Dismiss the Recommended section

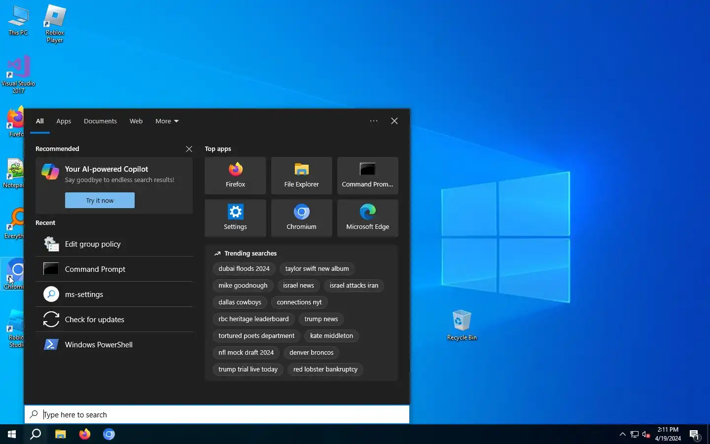click(x=189, y=149)
